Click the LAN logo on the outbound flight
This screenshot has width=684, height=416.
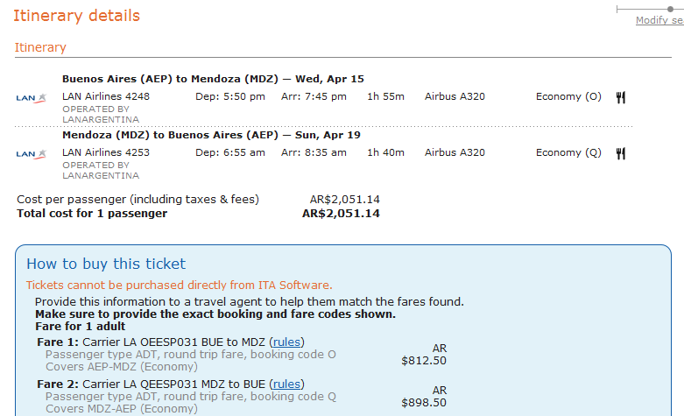[32, 97]
